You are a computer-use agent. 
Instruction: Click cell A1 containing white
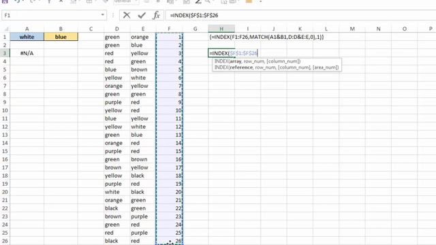click(x=27, y=37)
